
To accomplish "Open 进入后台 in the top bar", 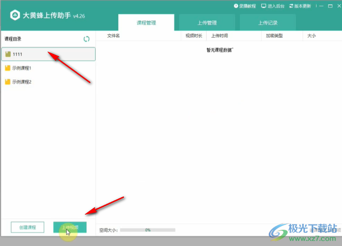I will [x=273, y=6].
